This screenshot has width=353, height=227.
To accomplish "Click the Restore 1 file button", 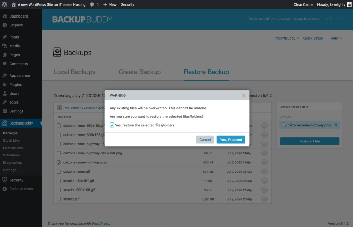I will (310, 141).
